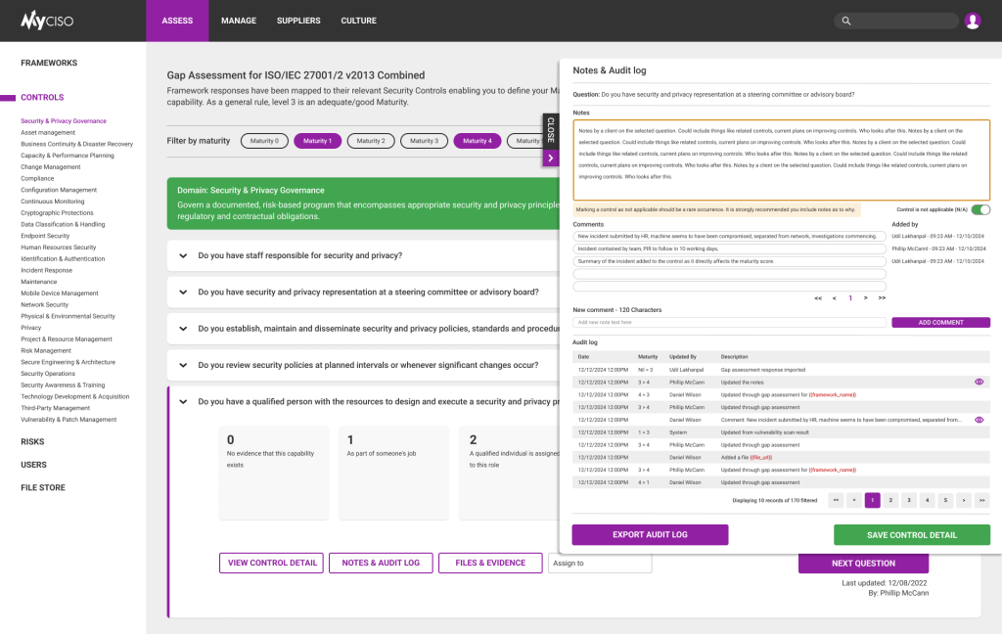Open the SUPPLIERS section

(x=297, y=20)
